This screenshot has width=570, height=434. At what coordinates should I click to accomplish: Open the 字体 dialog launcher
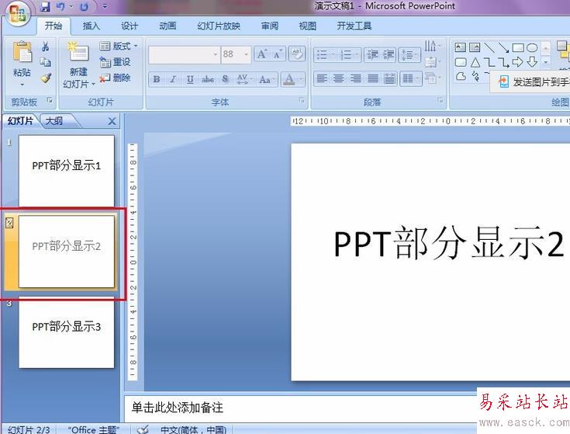302,100
